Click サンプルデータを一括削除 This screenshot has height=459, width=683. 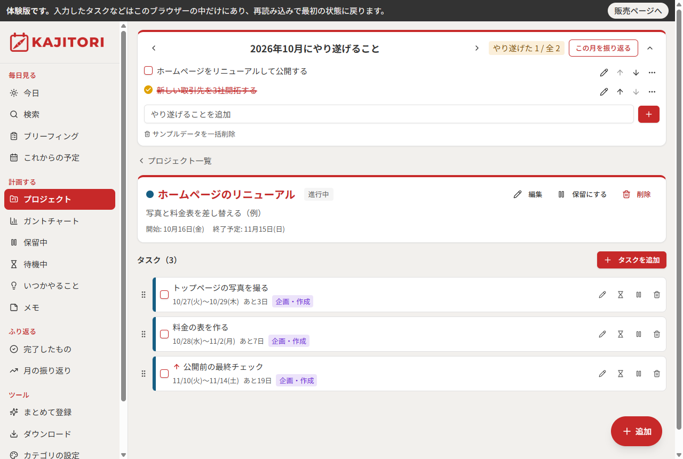190,134
